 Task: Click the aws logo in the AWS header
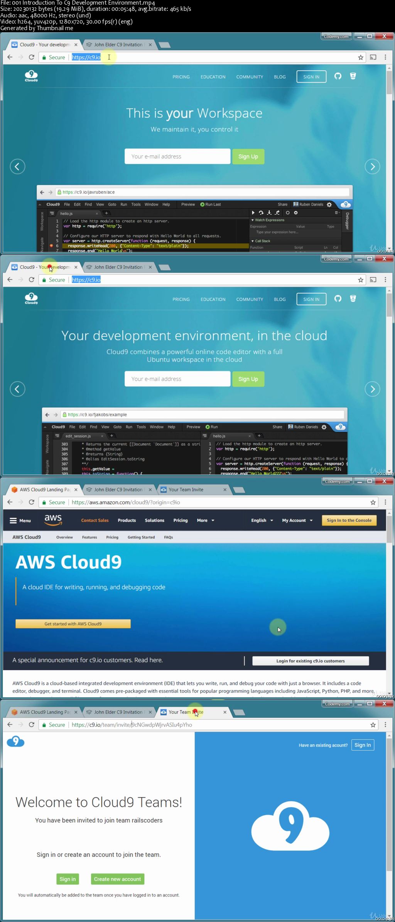click(x=53, y=520)
